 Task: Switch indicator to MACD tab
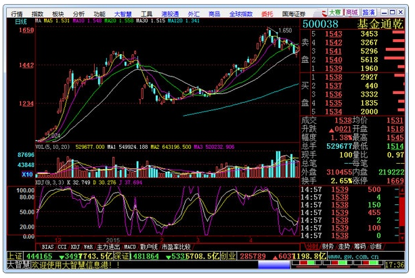pyautogui.click(x=130, y=247)
